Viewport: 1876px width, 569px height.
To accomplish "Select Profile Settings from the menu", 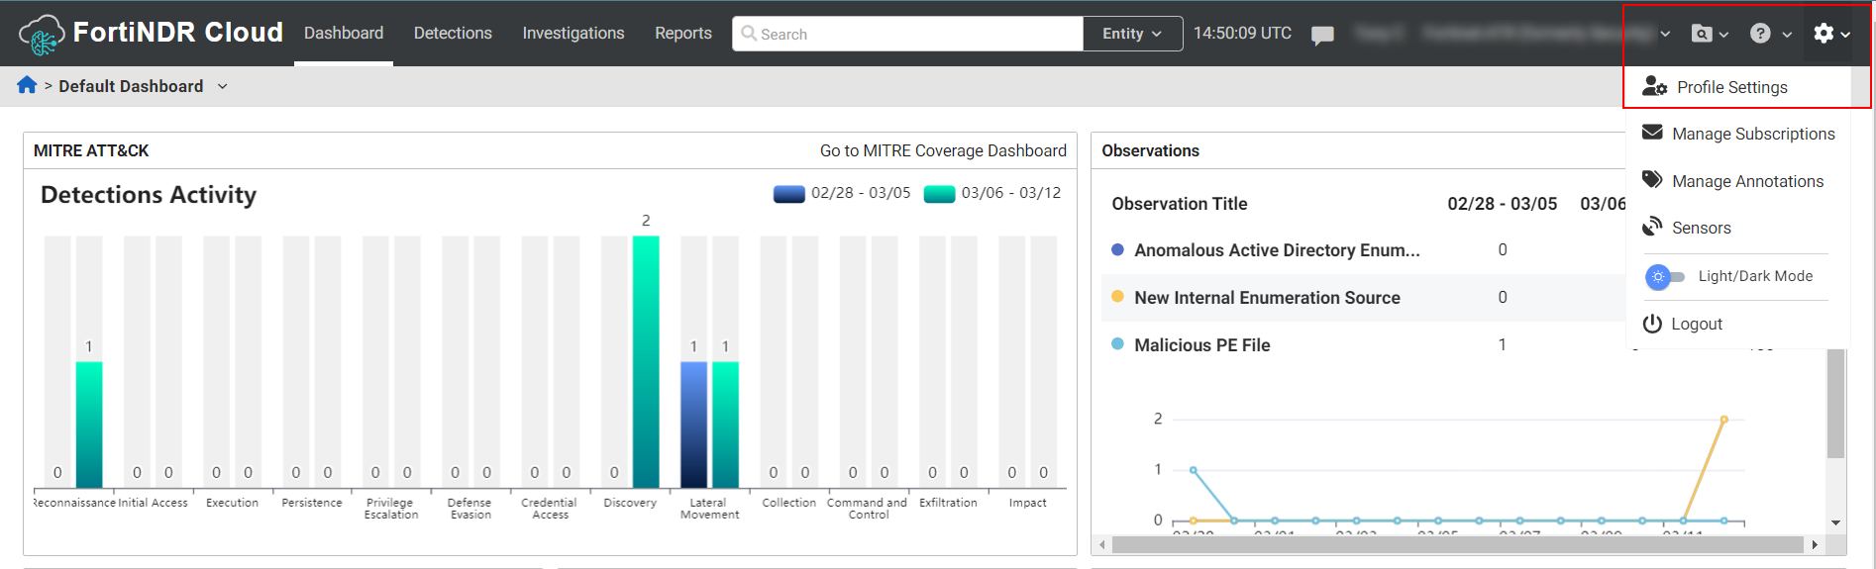I will tap(1731, 87).
